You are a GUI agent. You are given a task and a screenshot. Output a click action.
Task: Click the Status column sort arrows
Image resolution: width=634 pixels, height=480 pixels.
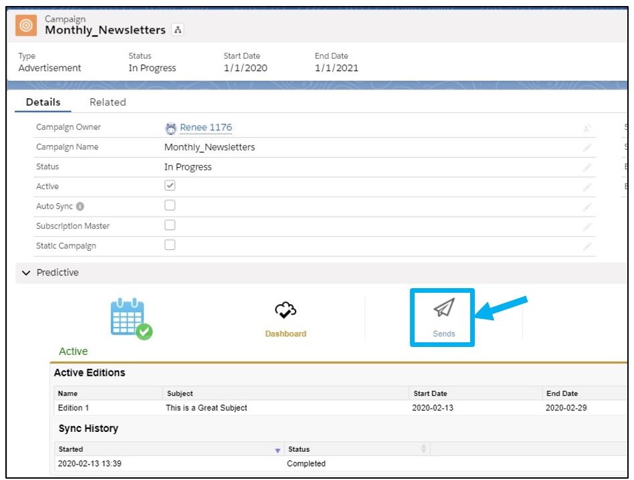pos(423,449)
